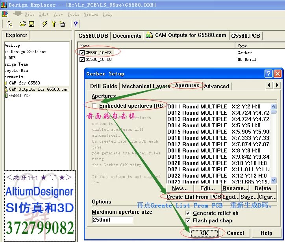The image size is (285, 242).
Task: Click the question mark help toolbar icon
Action: click(x=76, y=24)
